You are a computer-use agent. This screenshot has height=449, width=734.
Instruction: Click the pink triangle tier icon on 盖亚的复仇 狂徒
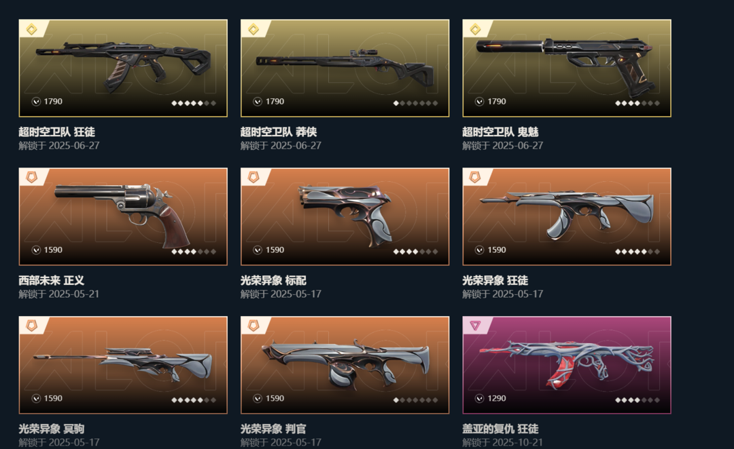pyautogui.click(x=475, y=326)
